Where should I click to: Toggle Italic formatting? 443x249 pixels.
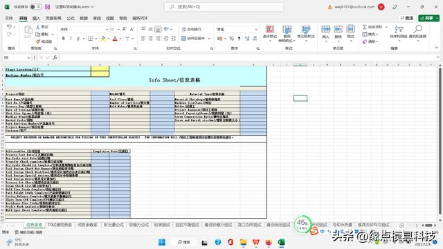[71, 39]
